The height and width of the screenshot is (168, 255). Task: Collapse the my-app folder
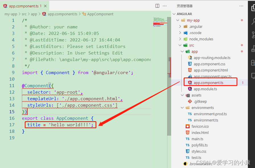tap(178, 20)
